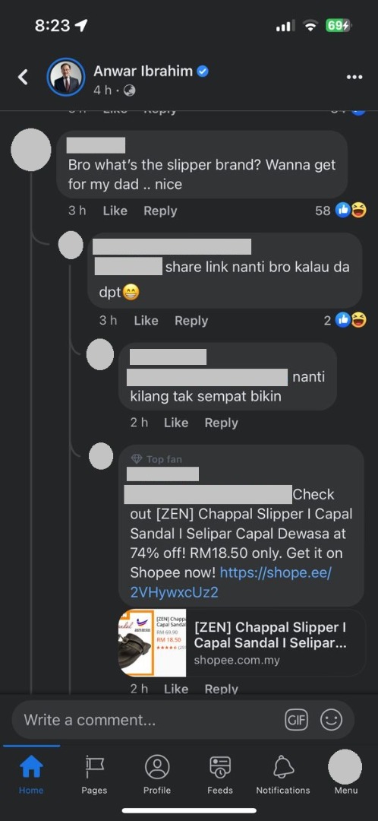View the 58 reactions on the comment
This screenshot has height=821, width=378.
[340, 211]
